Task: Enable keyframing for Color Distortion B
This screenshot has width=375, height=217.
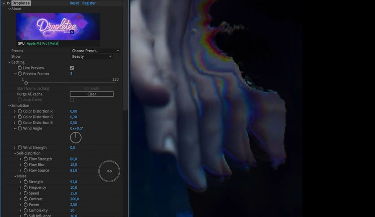Action: tap(20, 122)
